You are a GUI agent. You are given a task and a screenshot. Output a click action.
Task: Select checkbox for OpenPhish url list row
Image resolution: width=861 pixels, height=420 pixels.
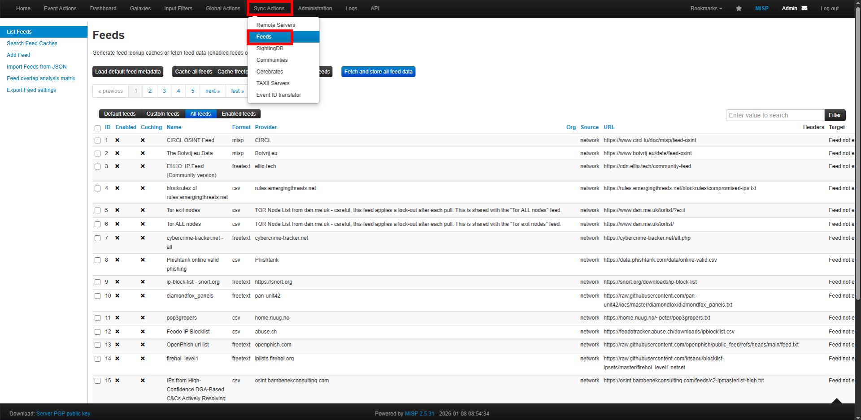pyautogui.click(x=97, y=345)
